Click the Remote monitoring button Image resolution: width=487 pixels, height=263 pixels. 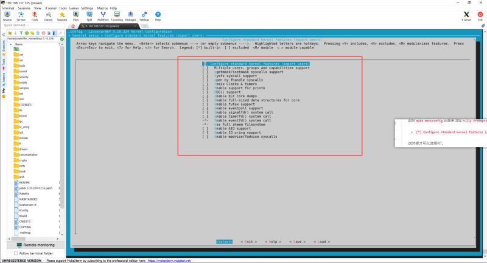click(36, 245)
